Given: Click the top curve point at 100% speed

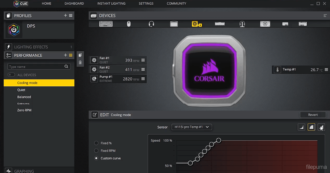Looking at the screenshot, I should pyautogui.click(x=219, y=140).
